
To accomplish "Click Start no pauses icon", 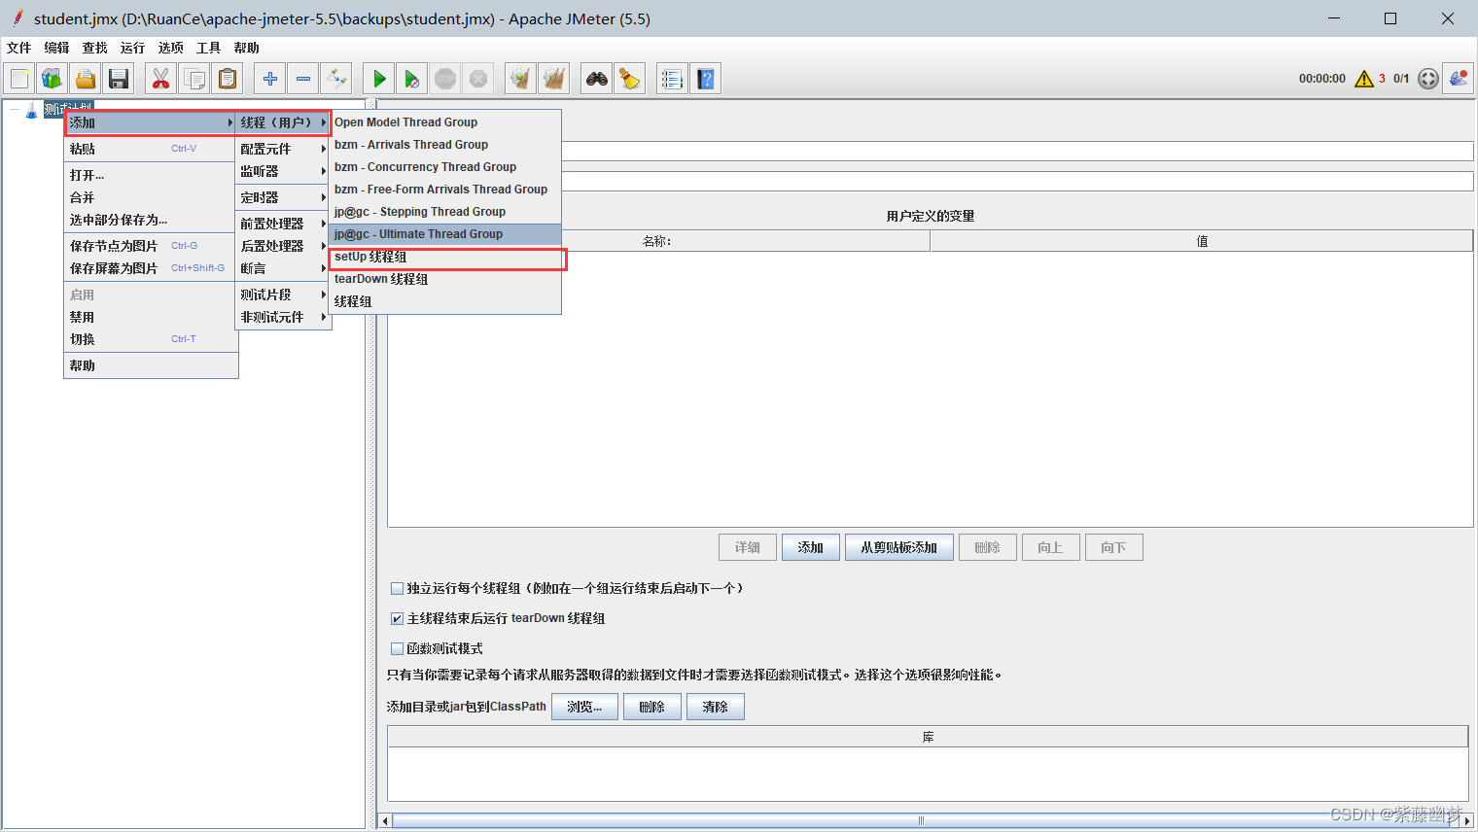I will (412, 79).
